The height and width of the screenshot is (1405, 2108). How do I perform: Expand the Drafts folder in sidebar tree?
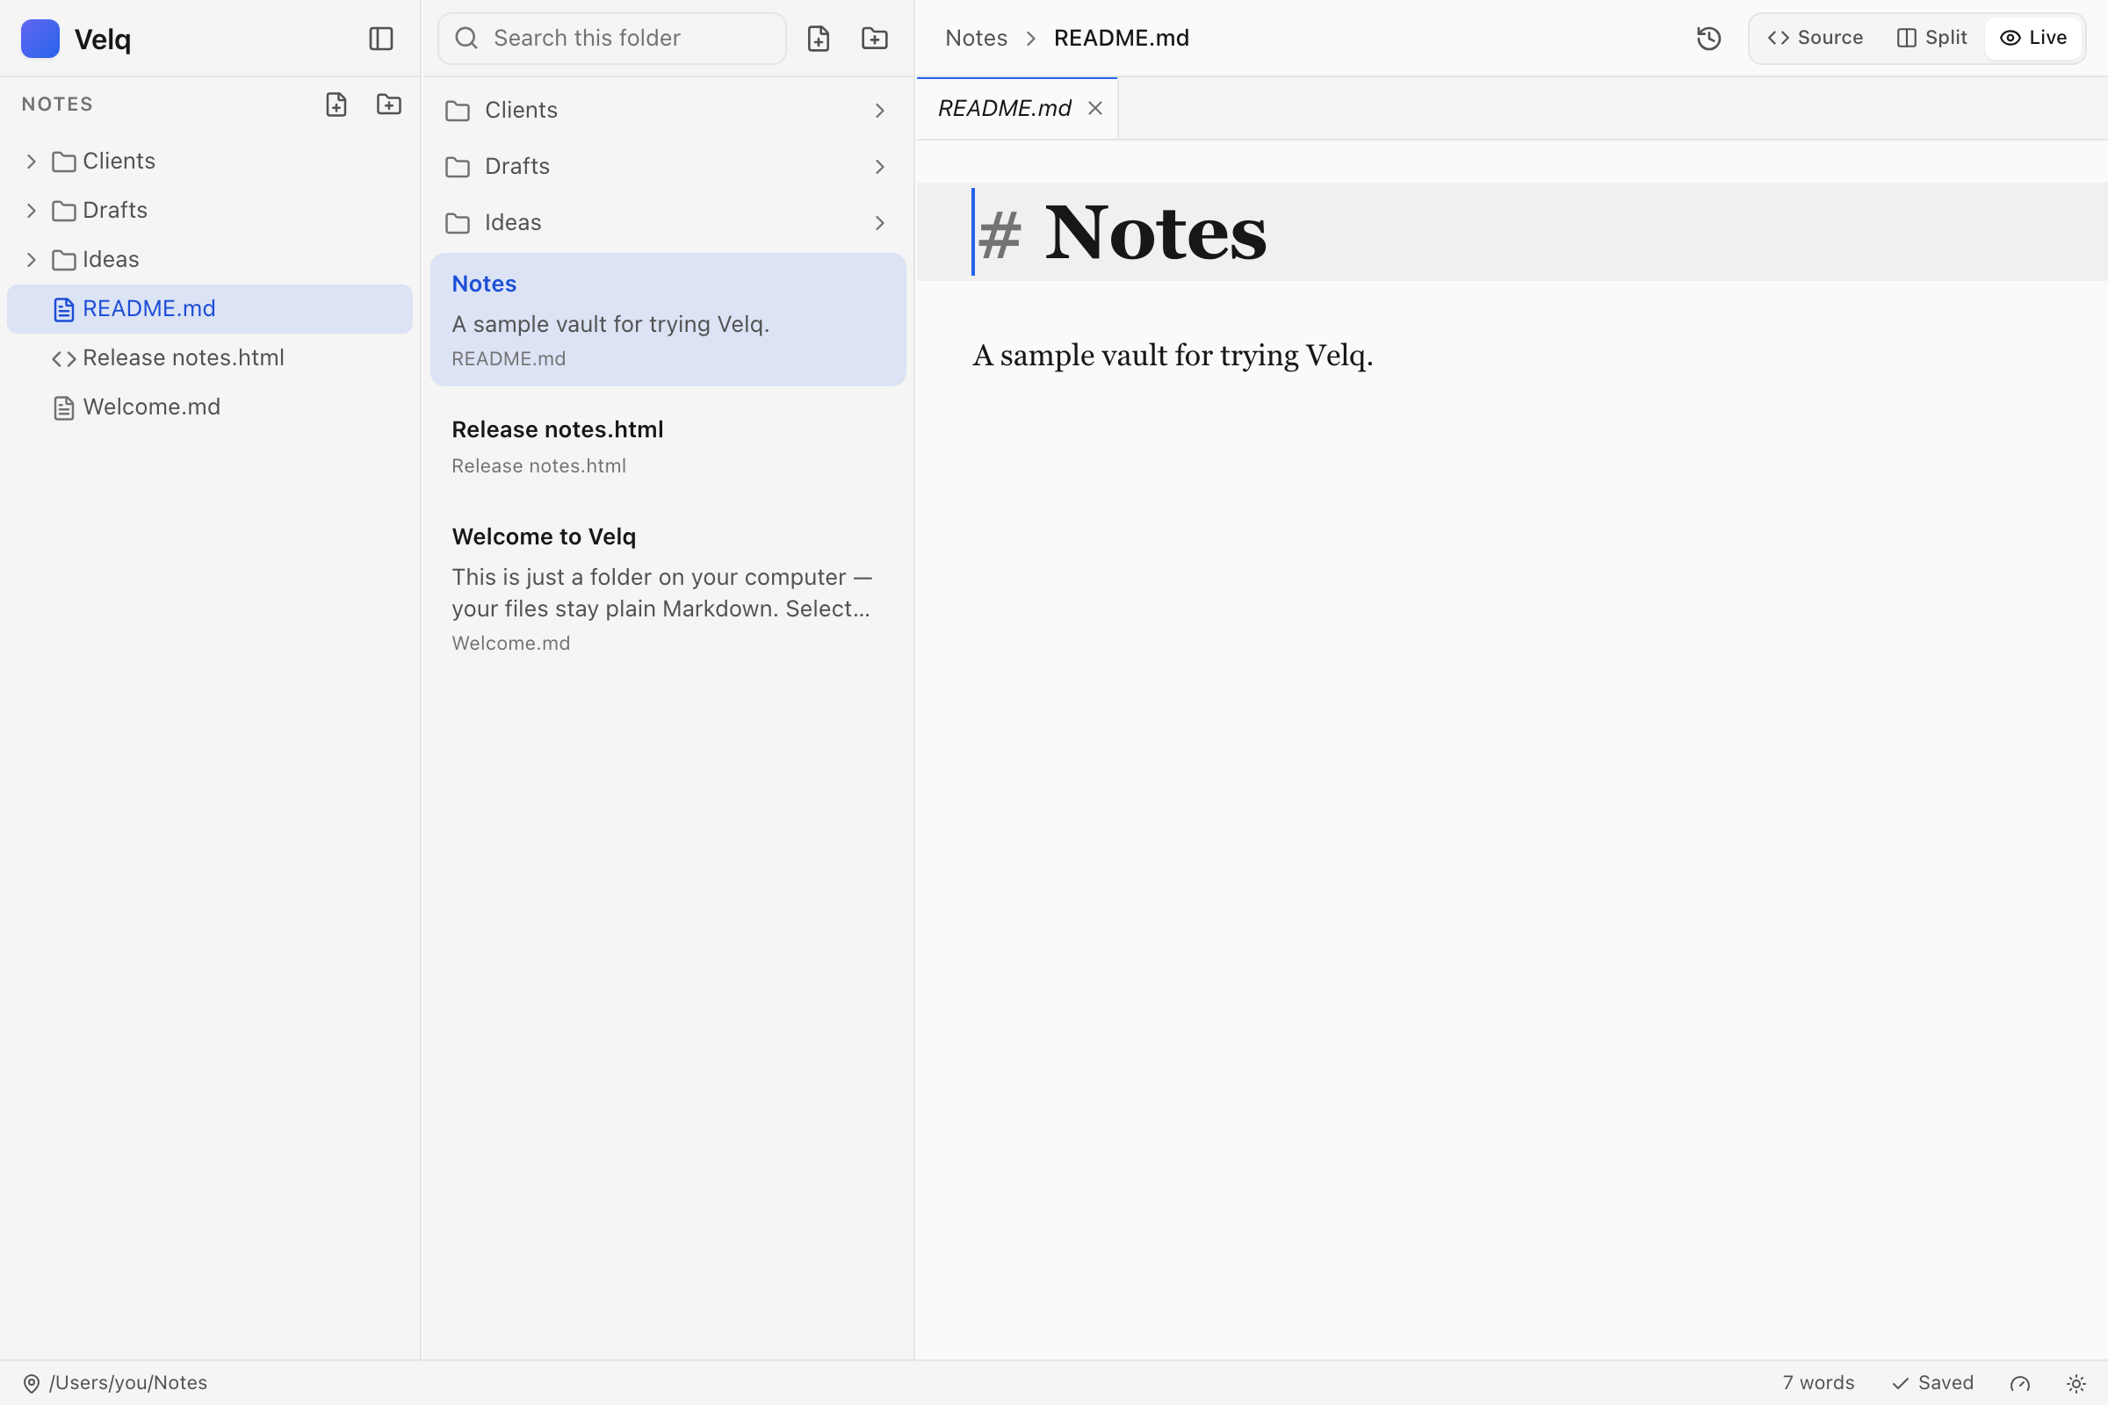[x=32, y=211]
